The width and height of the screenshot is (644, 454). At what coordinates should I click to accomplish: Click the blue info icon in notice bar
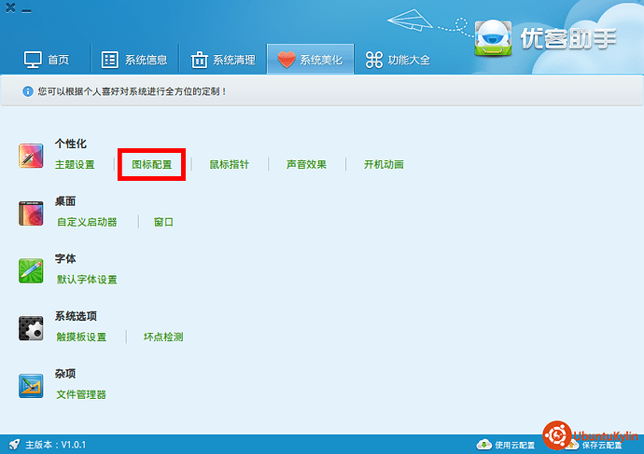point(27,91)
